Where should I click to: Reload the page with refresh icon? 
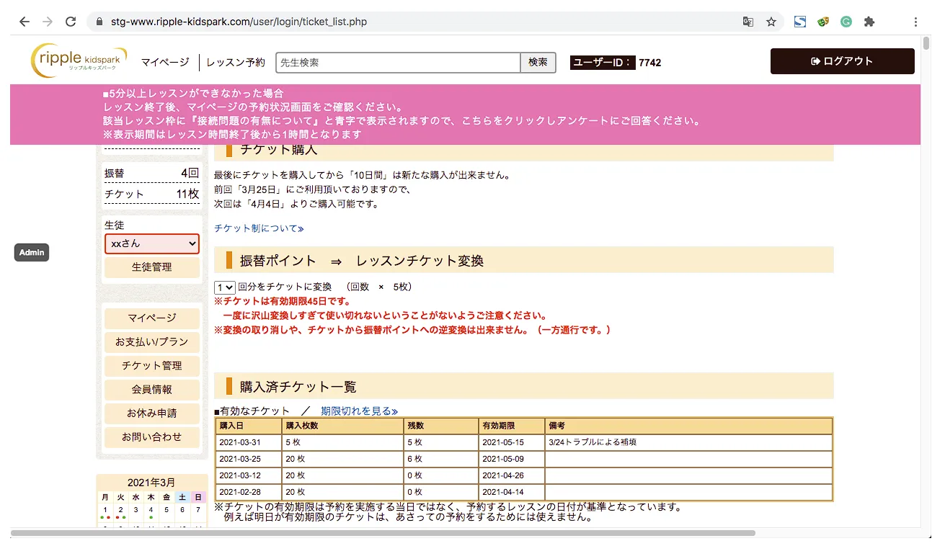coord(71,22)
